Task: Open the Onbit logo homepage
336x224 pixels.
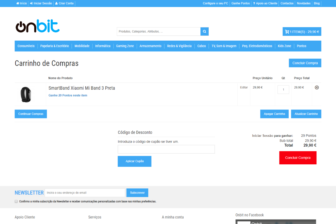Action: click(38, 26)
